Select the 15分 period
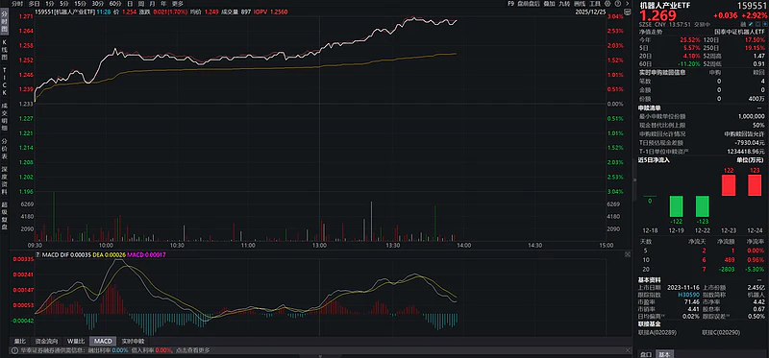The width and height of the screenshot is (769, 358). pyautogui.click(x=80, y=4)
